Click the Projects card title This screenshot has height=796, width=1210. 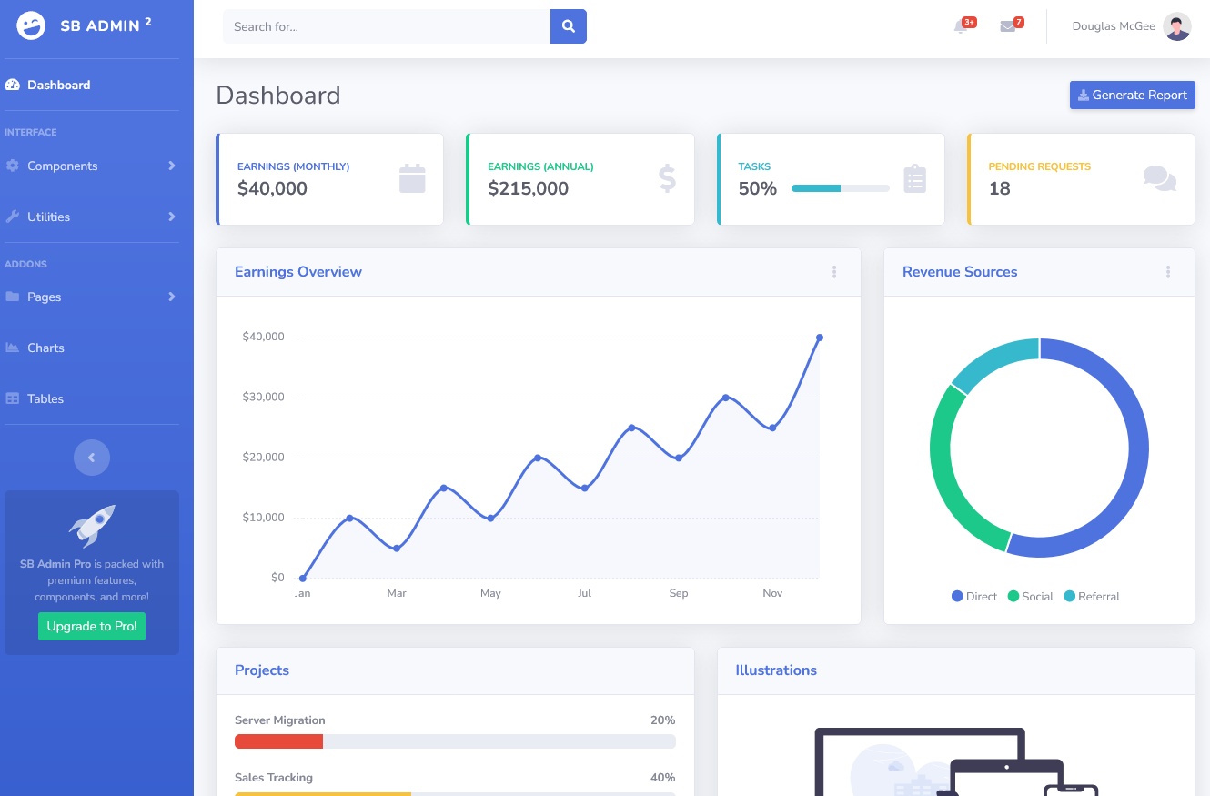coord(262,670)
